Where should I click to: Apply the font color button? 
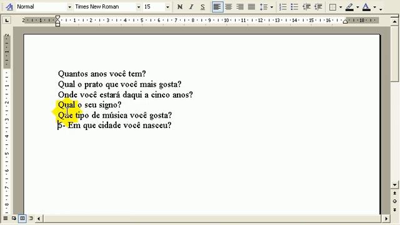(x=366, y=7)
